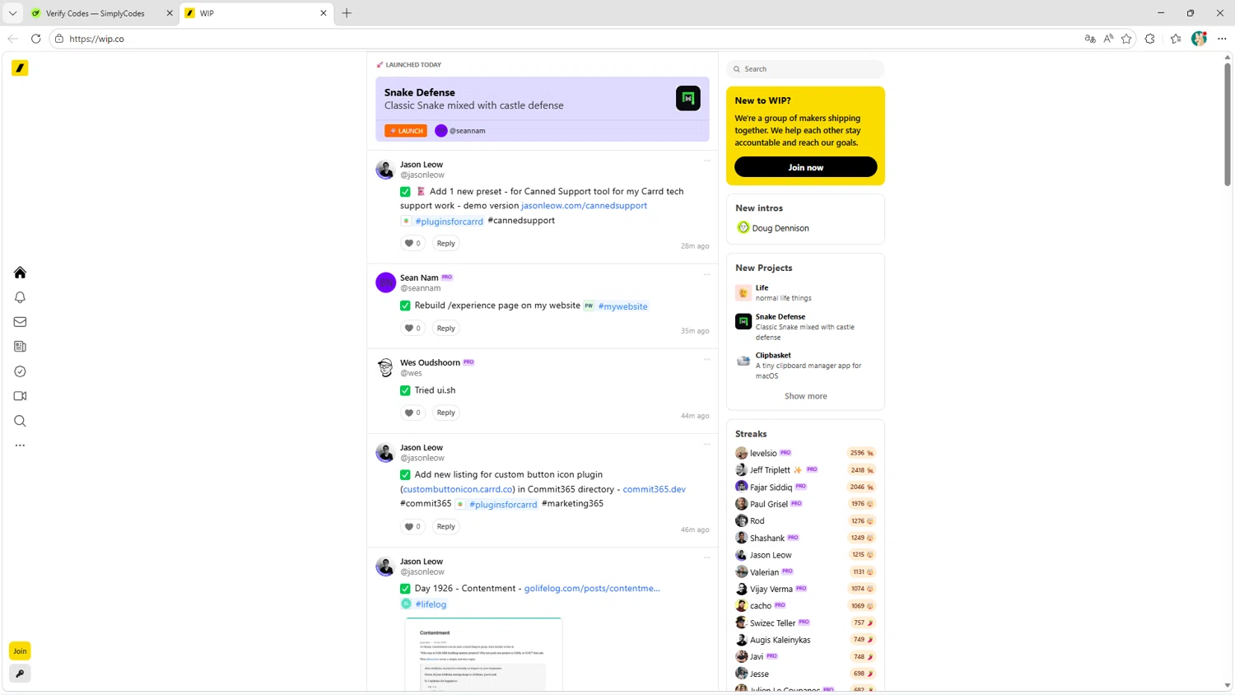Open notifications via the bell icon
The height and width of the screenshot is (695, 1235).
(20, 297)
